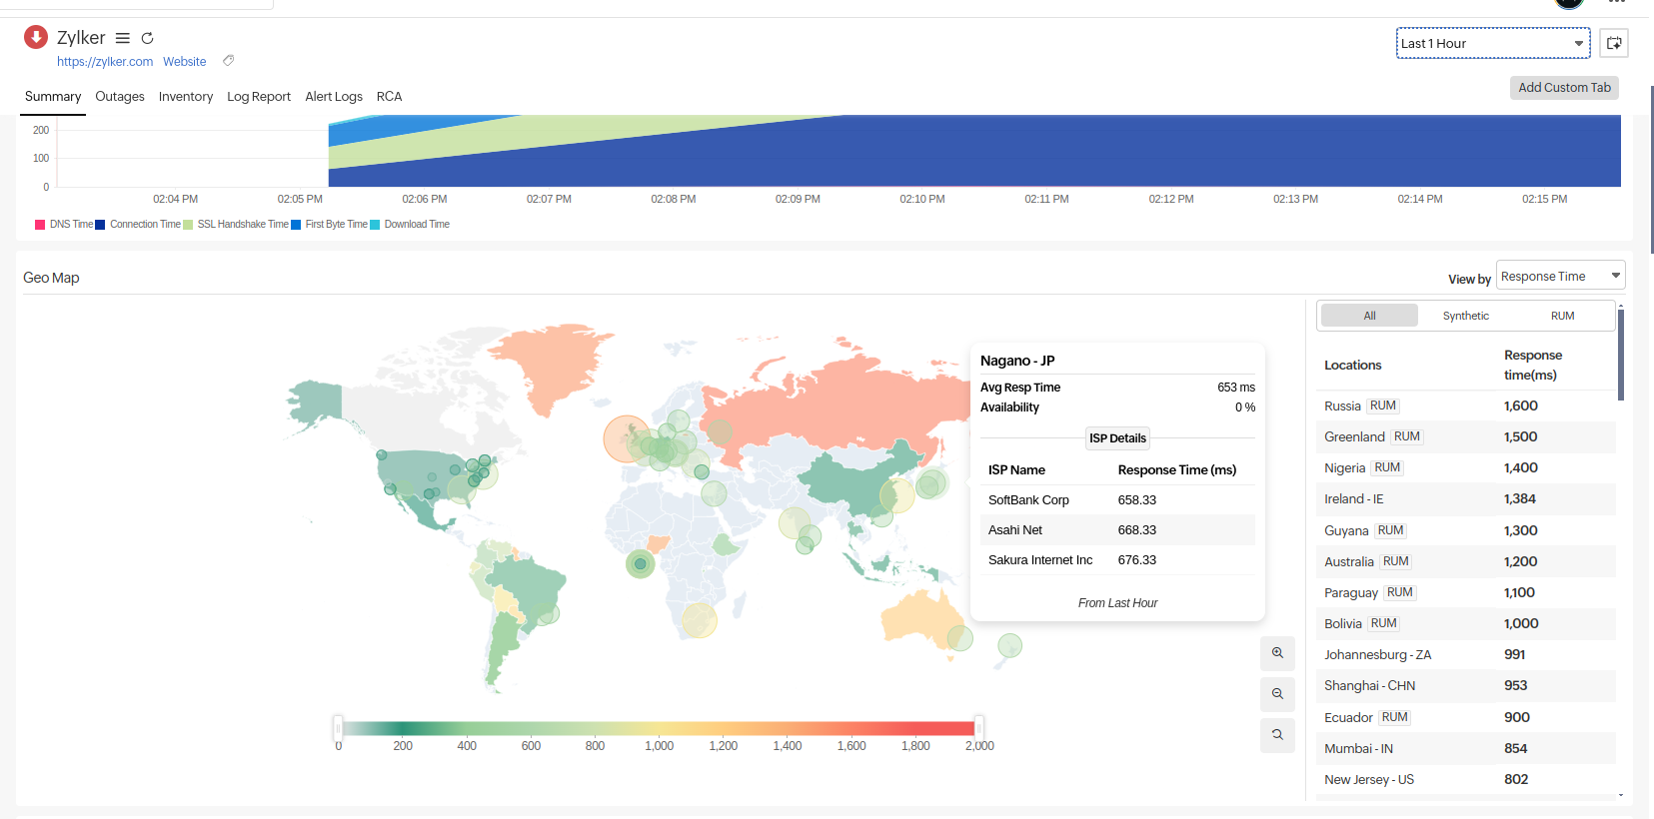Select the Synthetic locations filter
This screenshot has height=819, width=1654.
[1465, 316]
